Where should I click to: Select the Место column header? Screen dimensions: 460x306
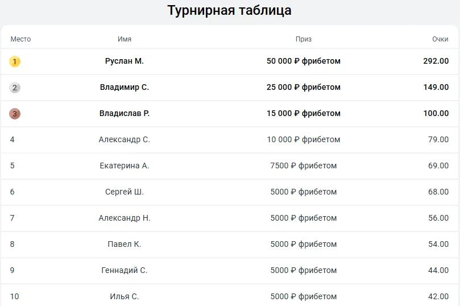[x=20, y=39]
